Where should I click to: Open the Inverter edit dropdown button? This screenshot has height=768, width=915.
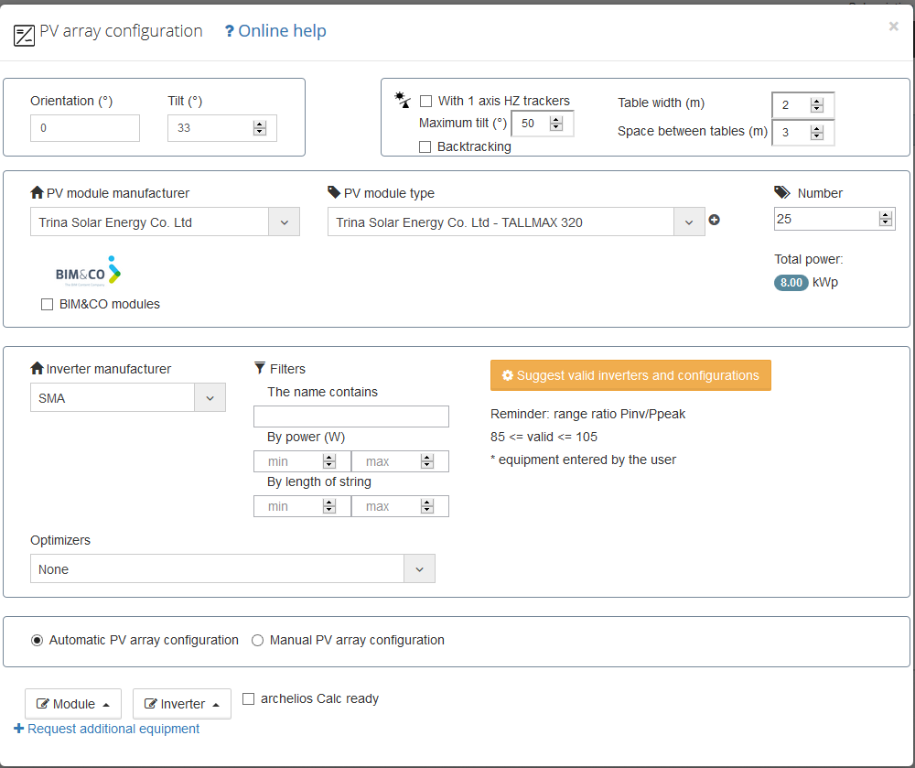pyautogui.click(x=181, y=704)
